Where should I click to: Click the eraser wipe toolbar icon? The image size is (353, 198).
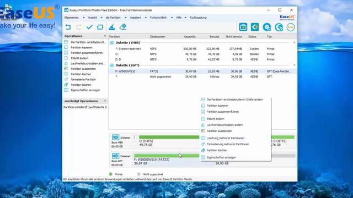point(123,27)
